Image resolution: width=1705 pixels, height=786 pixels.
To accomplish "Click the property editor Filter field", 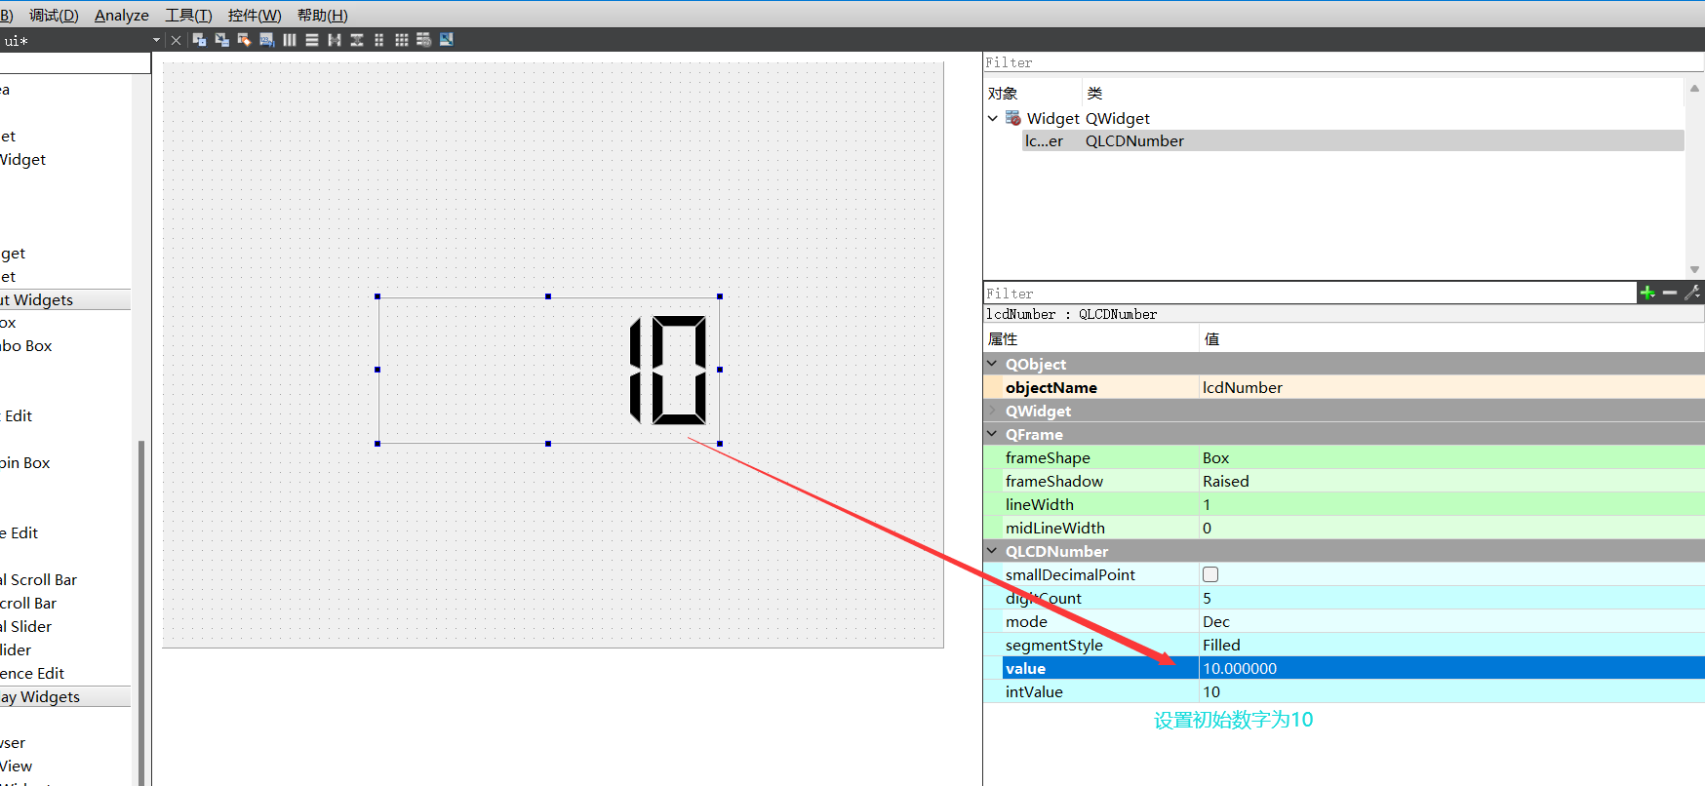I will pos(1310,294).
